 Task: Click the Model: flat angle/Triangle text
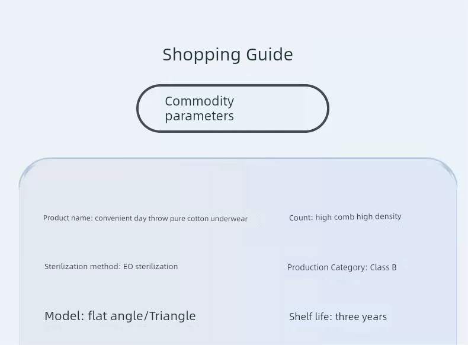pyautogui.click(x=120, y=316)
